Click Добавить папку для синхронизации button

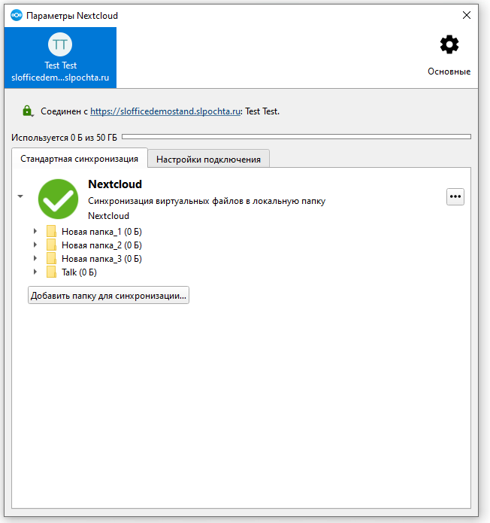tap(108, 296)
